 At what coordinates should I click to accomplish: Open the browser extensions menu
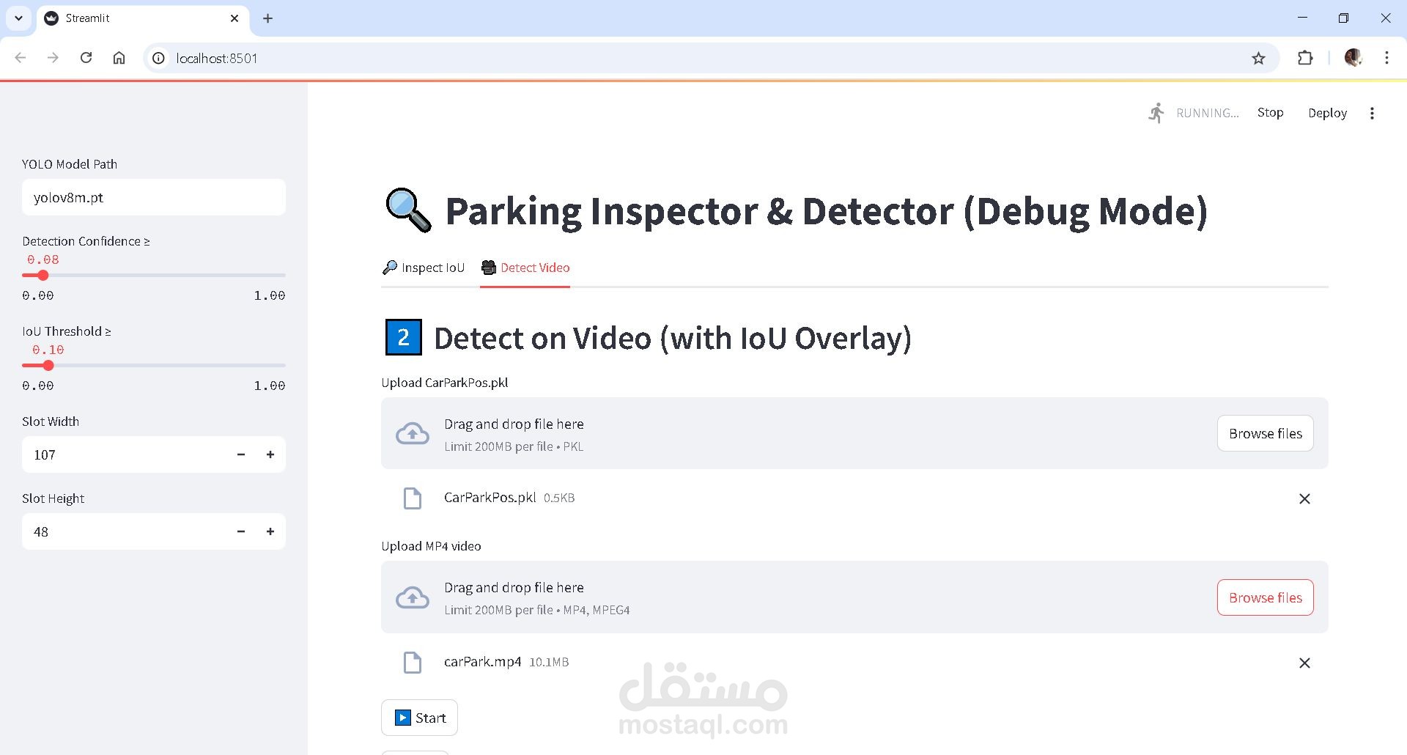(x=1305, y=59)
